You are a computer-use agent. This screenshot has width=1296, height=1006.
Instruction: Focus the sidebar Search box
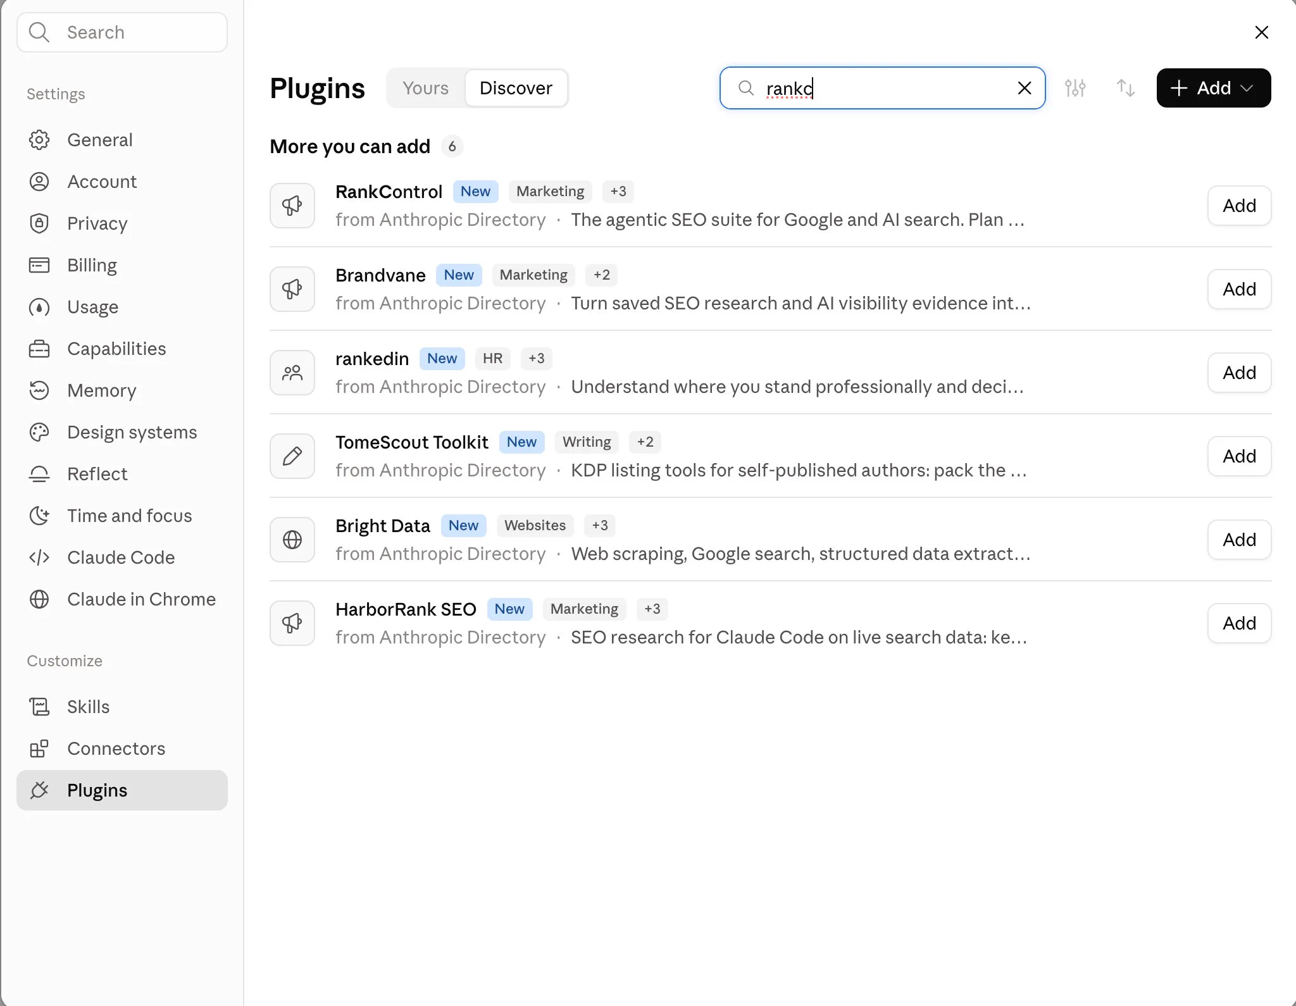[122, 32]
